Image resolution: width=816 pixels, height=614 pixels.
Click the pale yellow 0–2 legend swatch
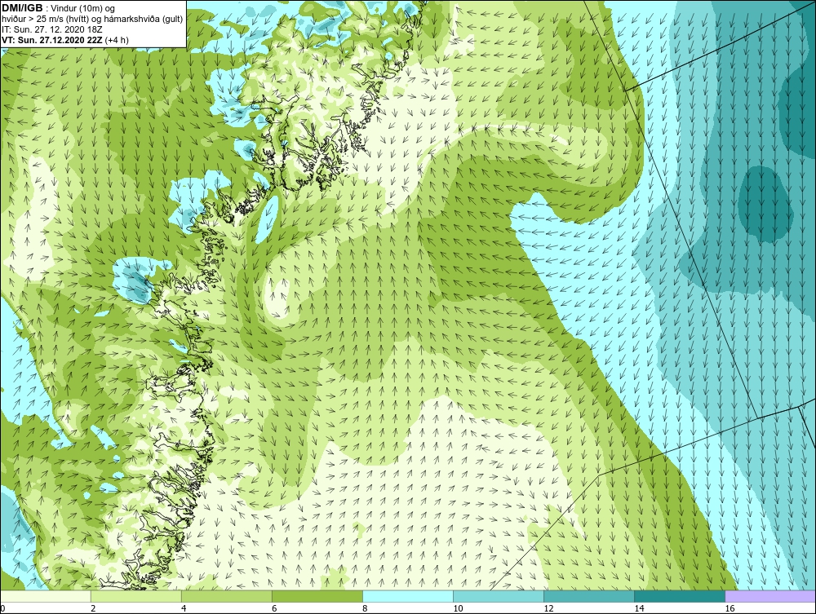pyautogui.click(x=46, y=596)
